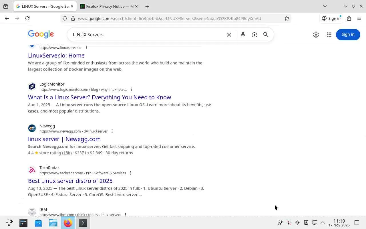Switch to the LINUX Servers Google tab
This screenshot has height=229, width=366.
[x=45, y=6]
